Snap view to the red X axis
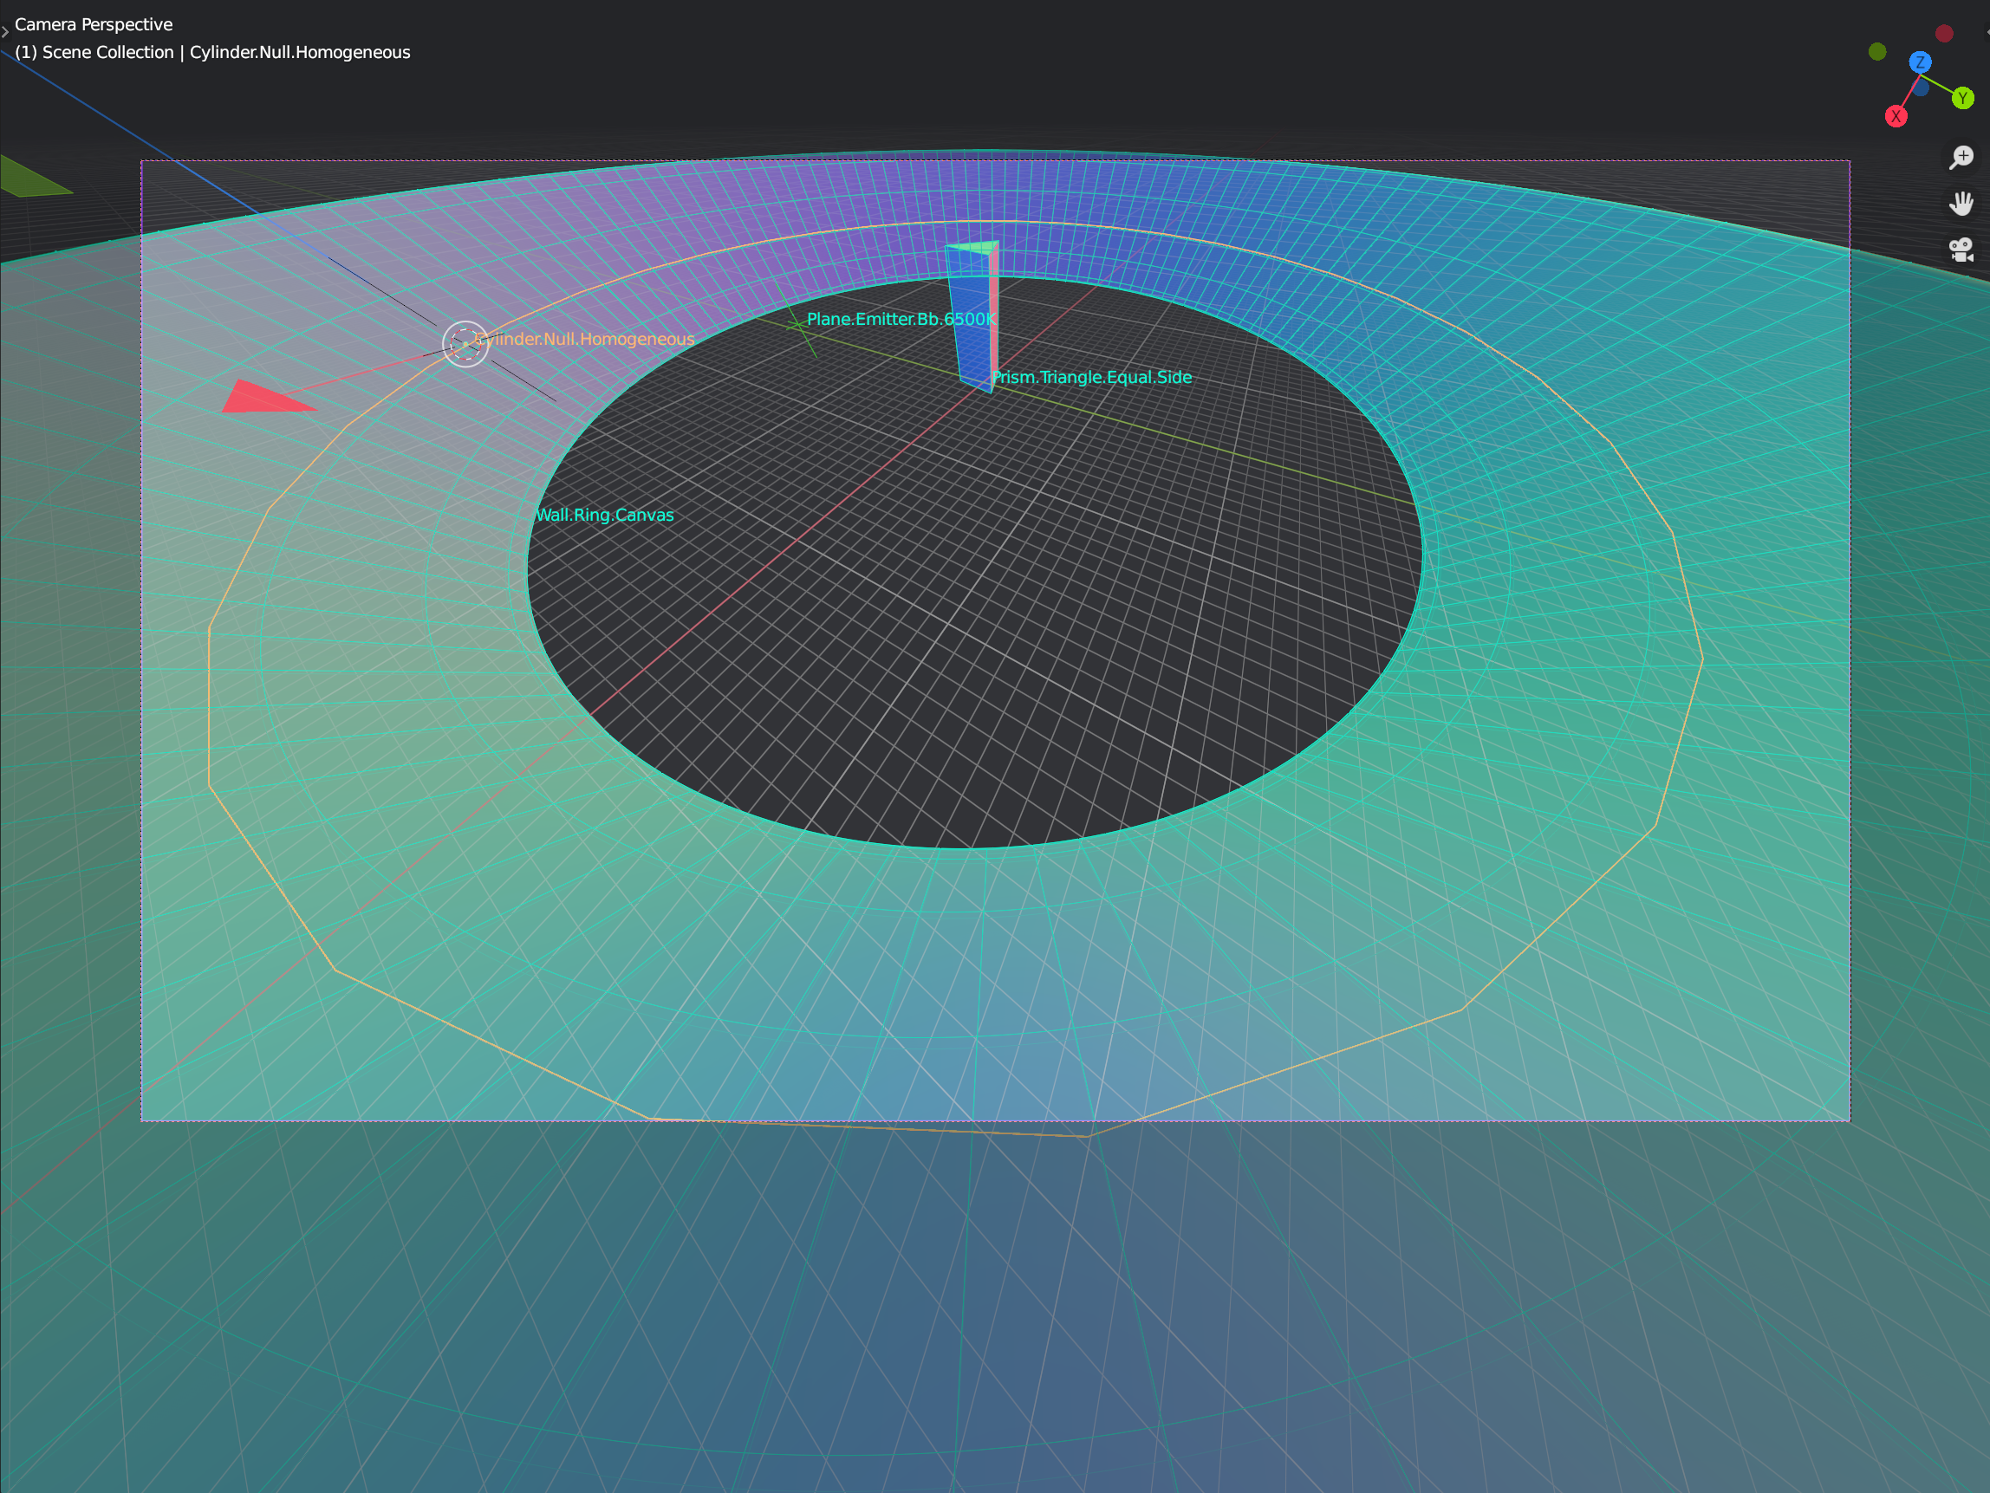Screen dimensions: 1990x1493 click(x=1896, y=117)
